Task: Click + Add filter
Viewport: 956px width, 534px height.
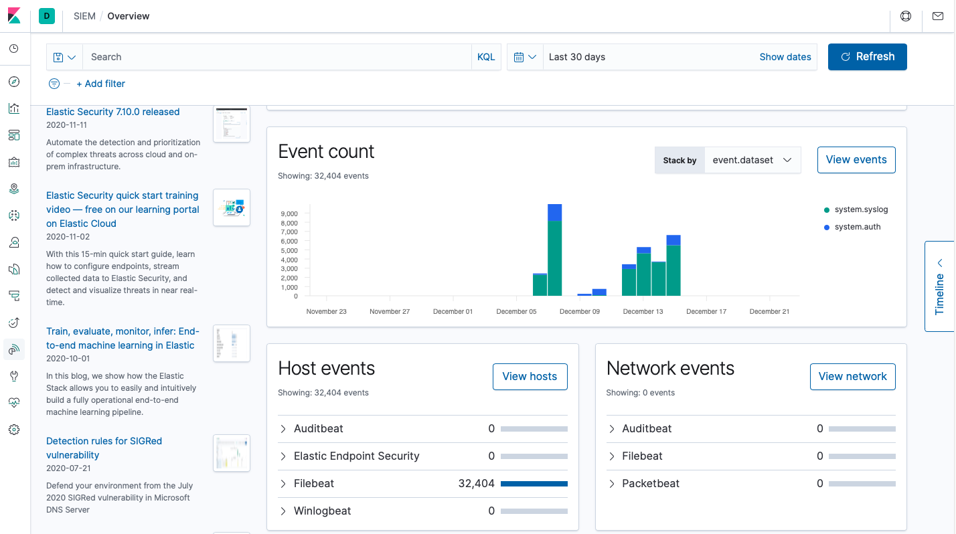Action: [x=100, y=84]
